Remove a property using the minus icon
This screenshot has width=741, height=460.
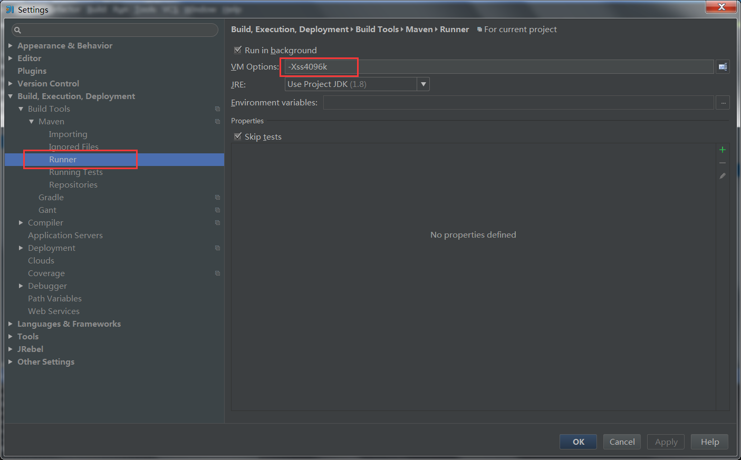coord(723,162)
